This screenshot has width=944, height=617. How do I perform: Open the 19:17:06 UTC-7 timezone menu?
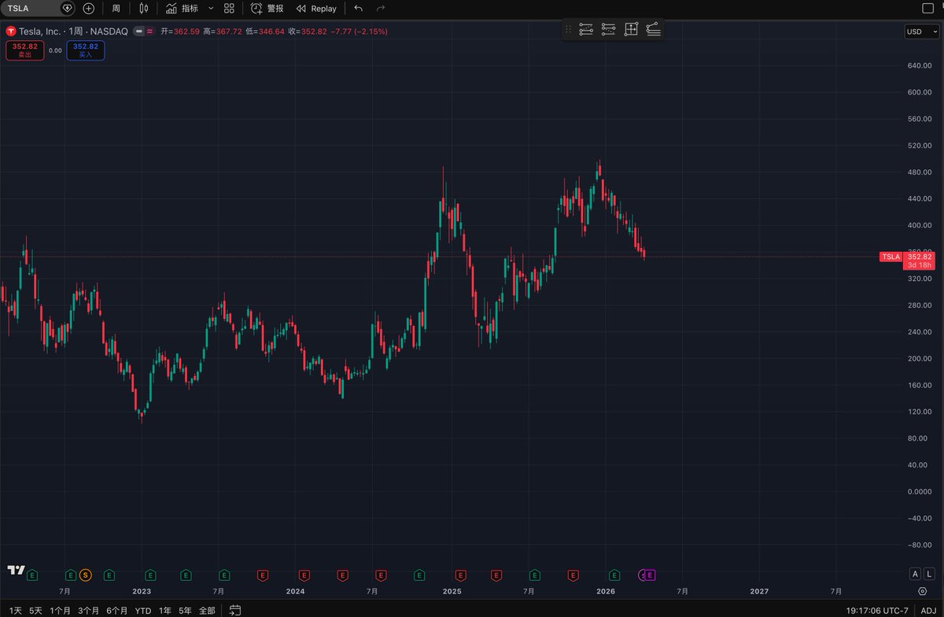[x=877, y=610]
